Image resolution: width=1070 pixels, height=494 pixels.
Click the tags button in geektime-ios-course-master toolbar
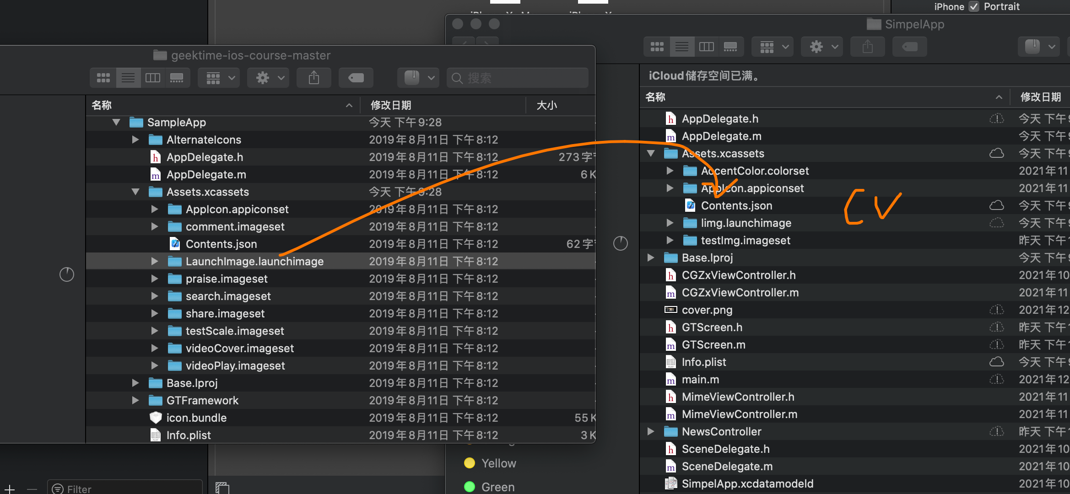point(356,78)
